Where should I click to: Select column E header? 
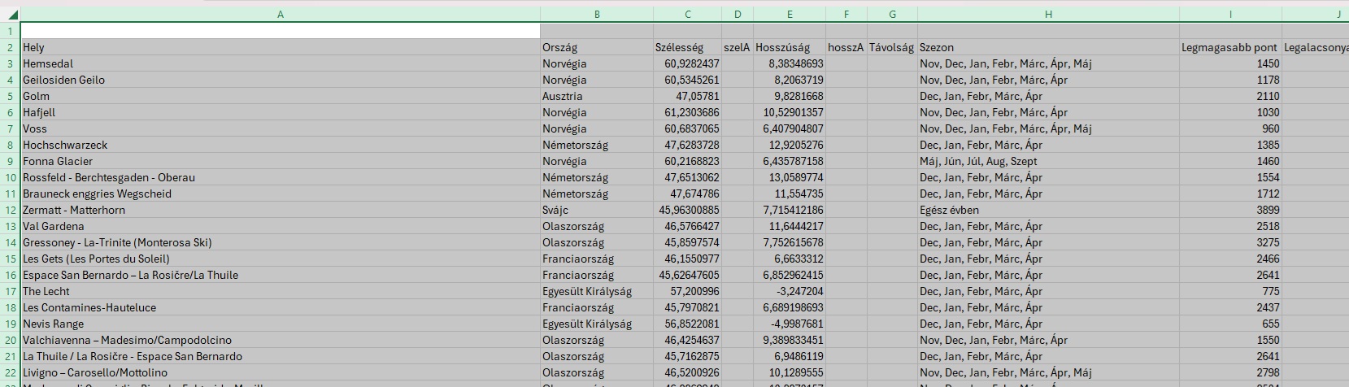(789, 15)
